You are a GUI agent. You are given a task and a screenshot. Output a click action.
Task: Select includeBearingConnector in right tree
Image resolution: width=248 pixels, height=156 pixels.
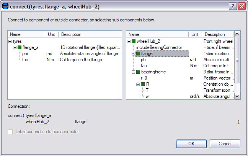159,47
